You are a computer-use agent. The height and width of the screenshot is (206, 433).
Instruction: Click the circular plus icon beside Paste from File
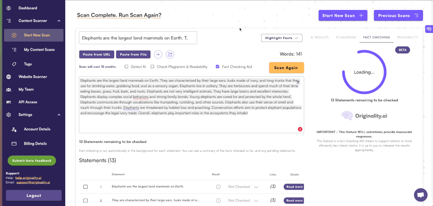coord(158,55)
